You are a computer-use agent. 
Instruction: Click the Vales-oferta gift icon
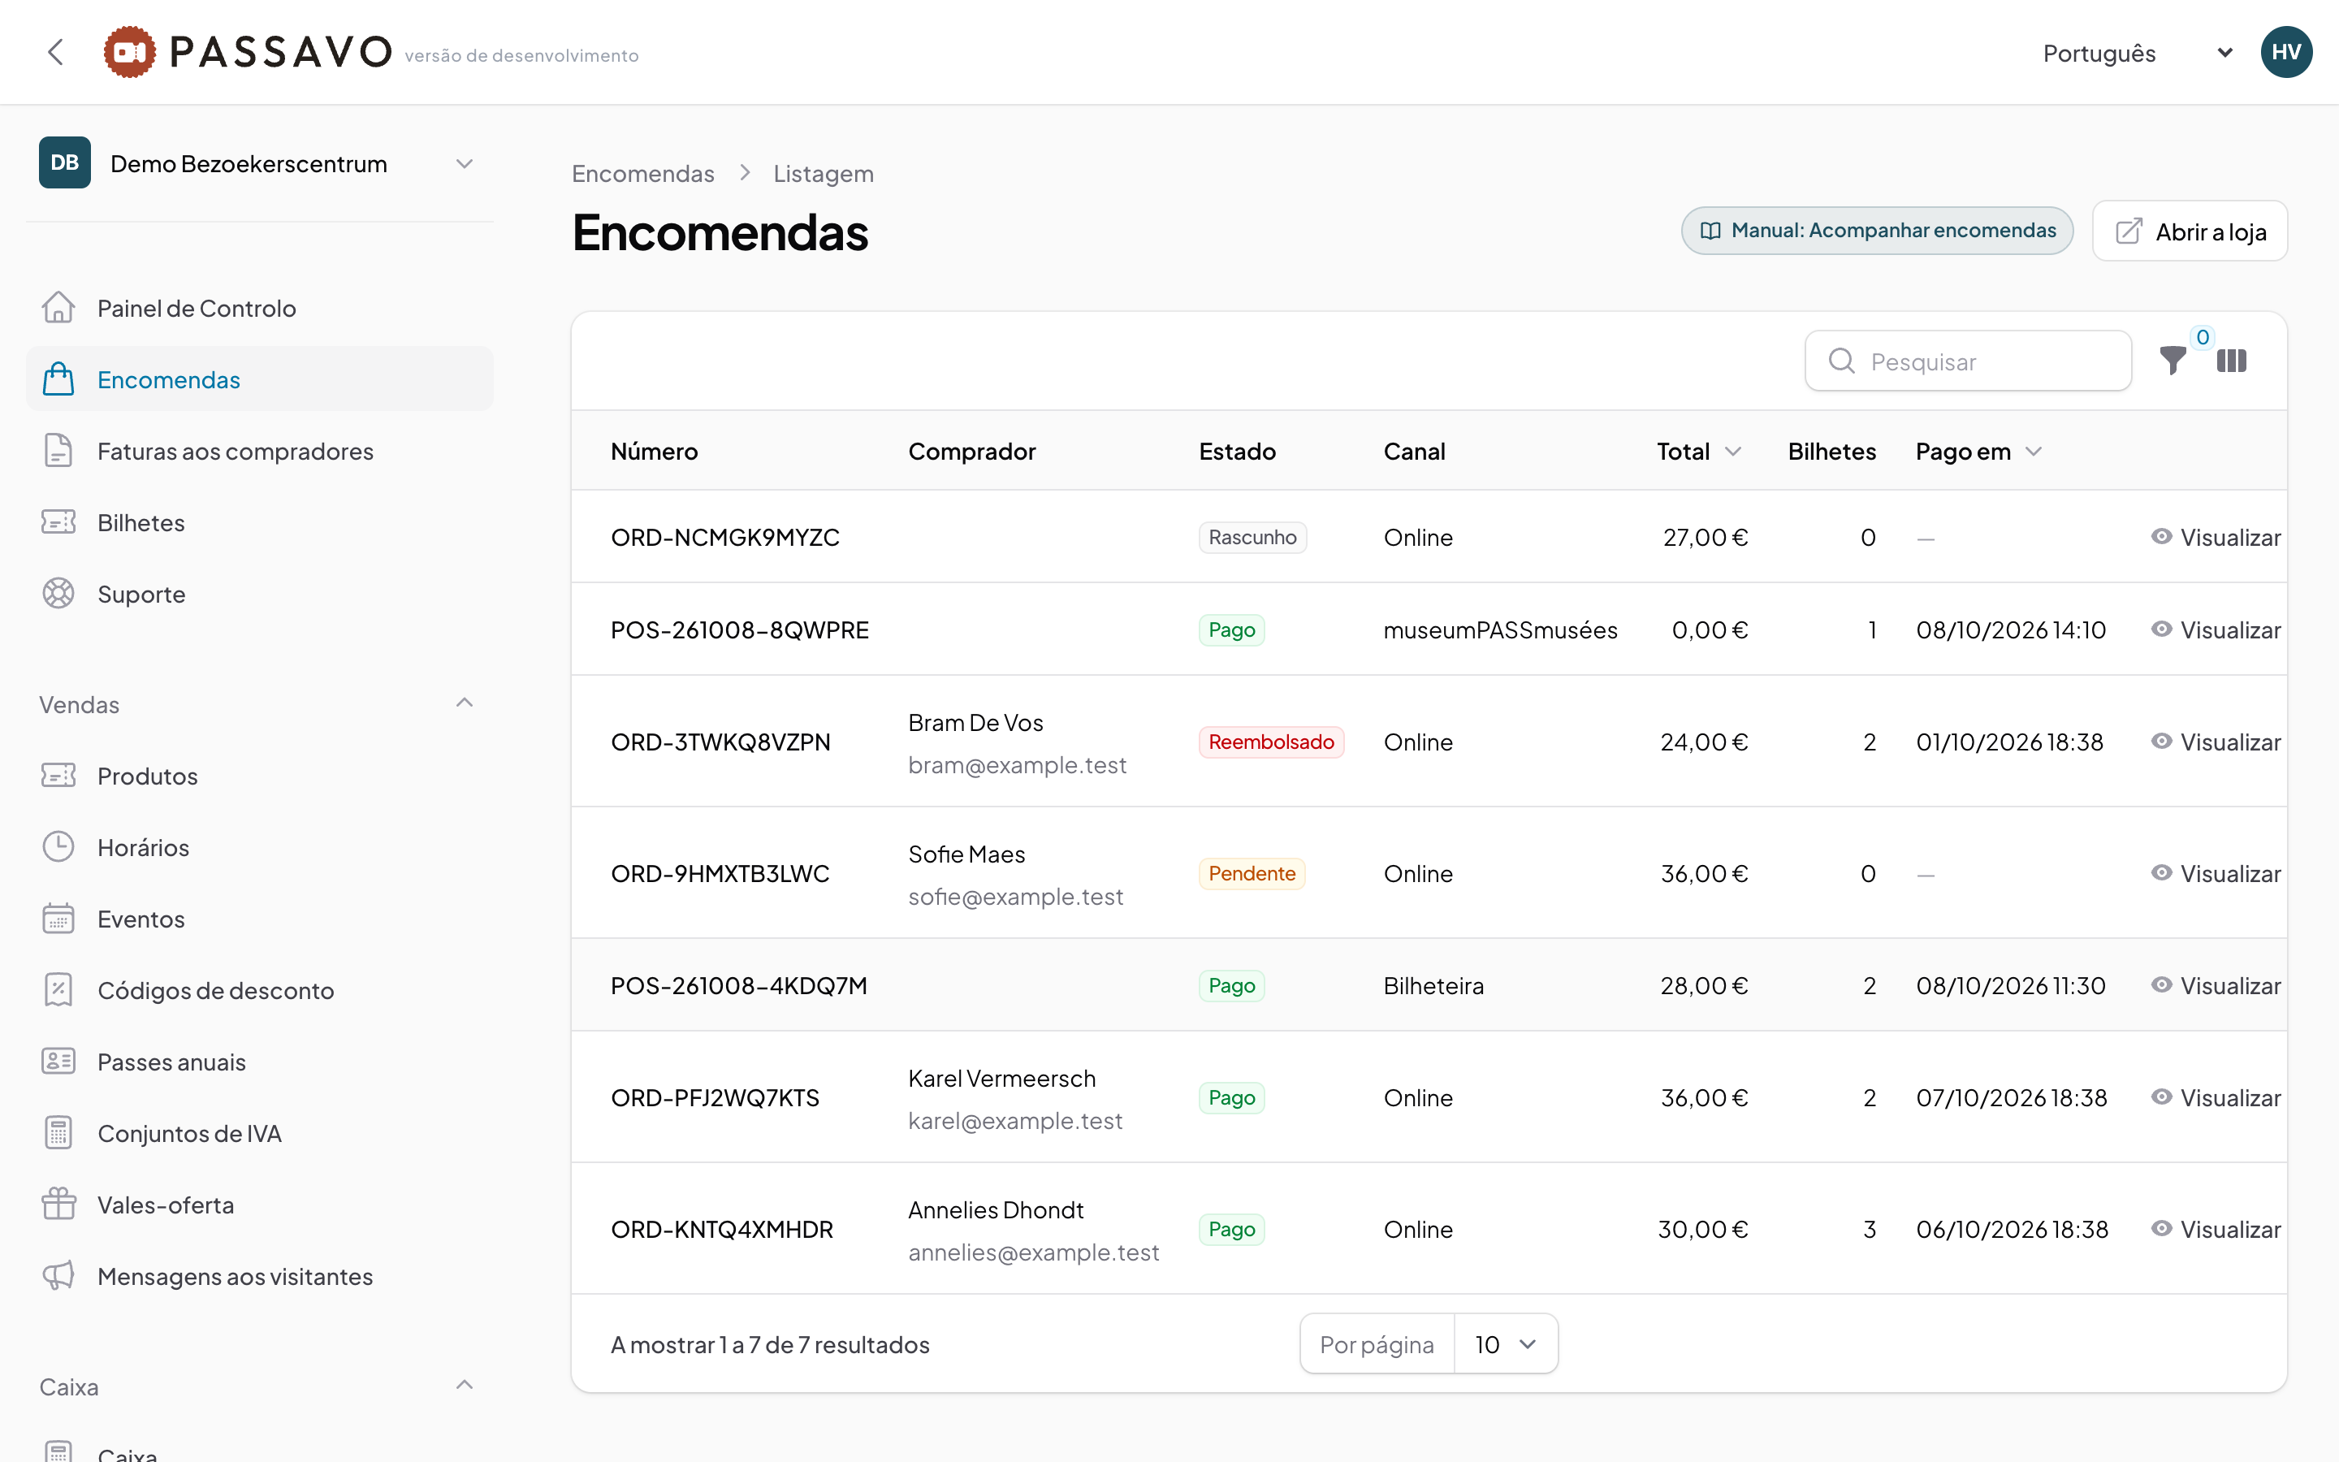[x=58, y=1205]
